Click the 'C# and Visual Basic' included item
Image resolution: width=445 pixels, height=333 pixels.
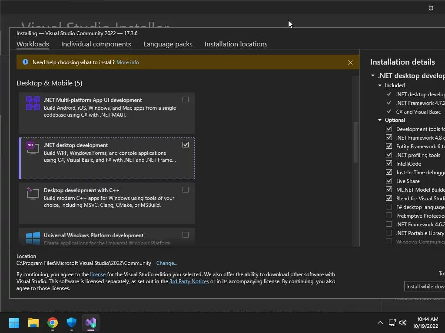click(418, 111)
